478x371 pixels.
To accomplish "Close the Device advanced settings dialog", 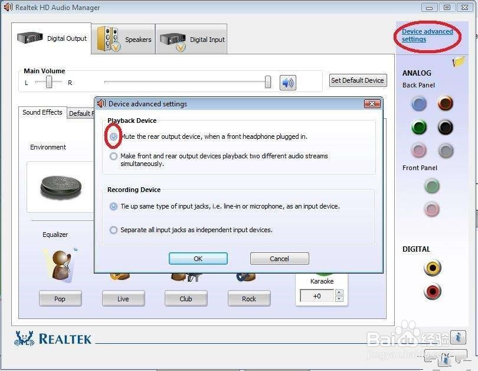I will click(x=372, y=104).
